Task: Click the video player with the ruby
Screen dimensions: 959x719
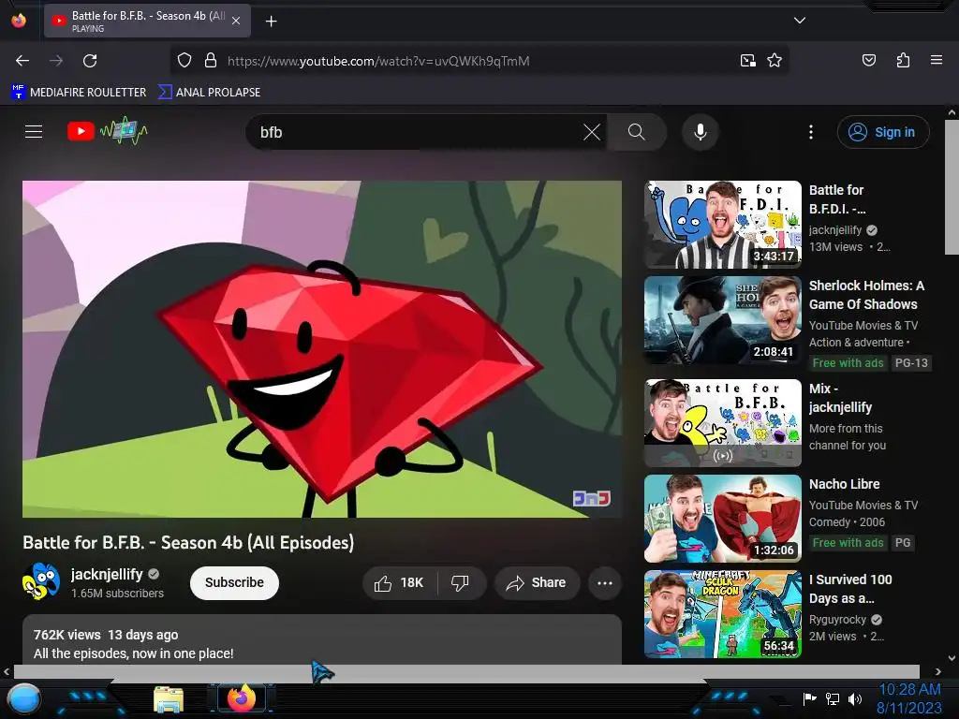Action: click(322, 349)
